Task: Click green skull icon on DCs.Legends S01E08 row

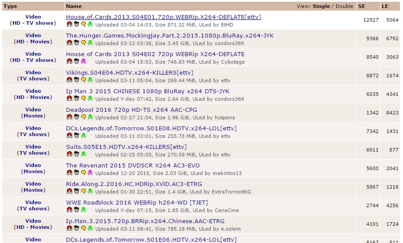Action: tap(83, 135)
